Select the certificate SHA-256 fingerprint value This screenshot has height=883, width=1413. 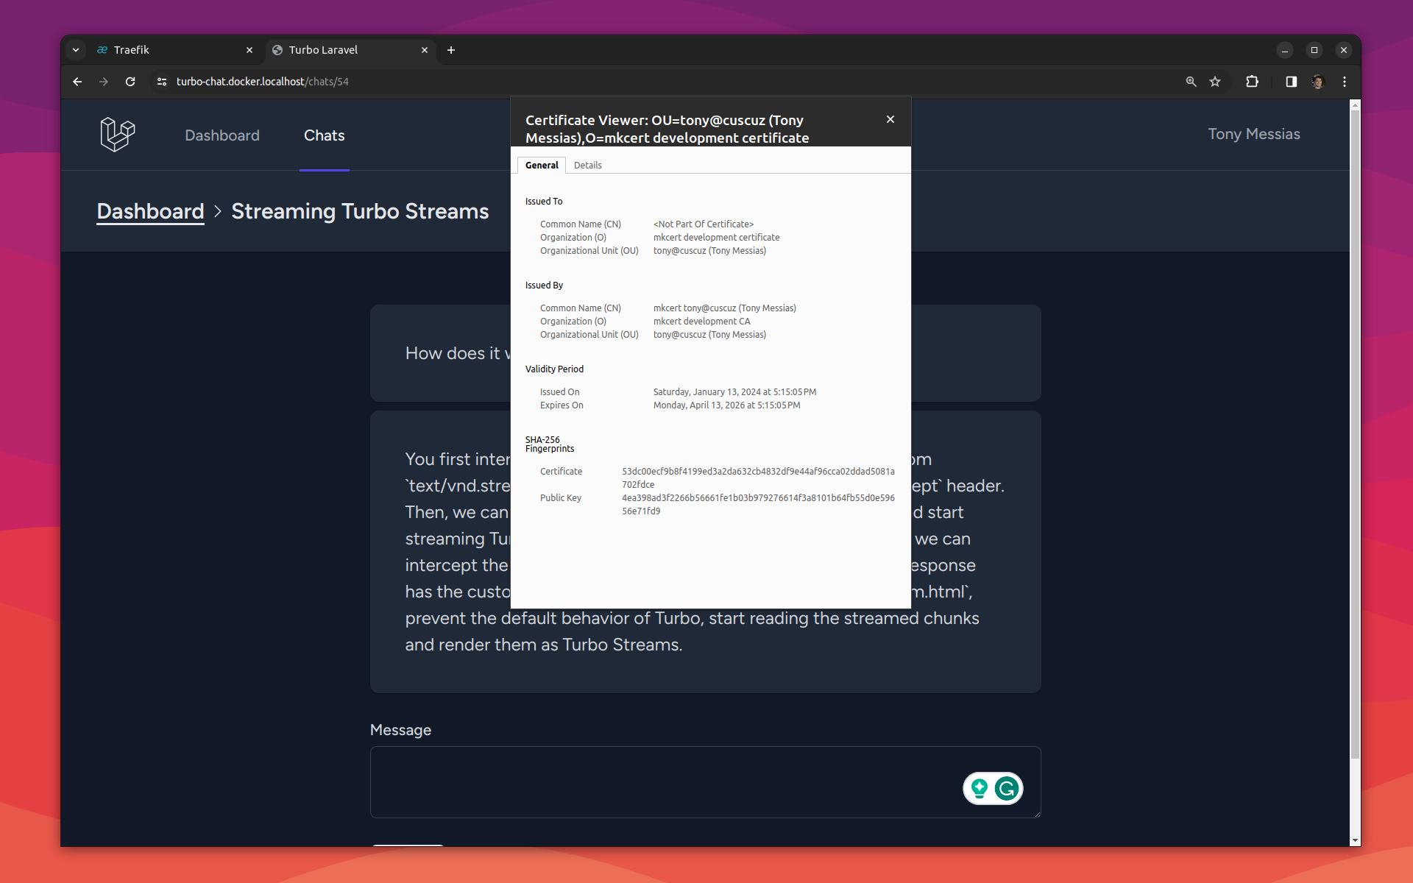pos(758,478)
